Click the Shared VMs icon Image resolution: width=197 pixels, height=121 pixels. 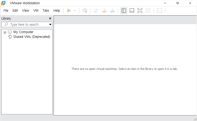[x=10, y=37]
